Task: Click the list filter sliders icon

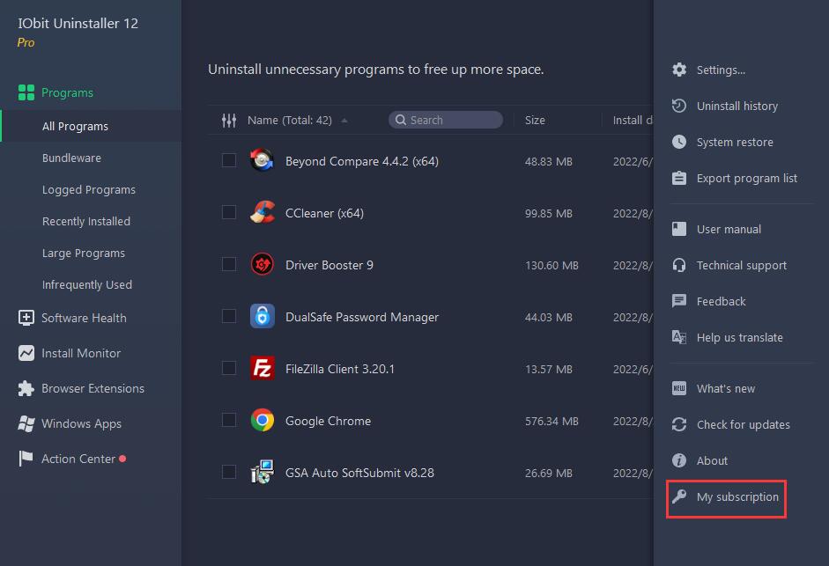Action: pos(229,121)
